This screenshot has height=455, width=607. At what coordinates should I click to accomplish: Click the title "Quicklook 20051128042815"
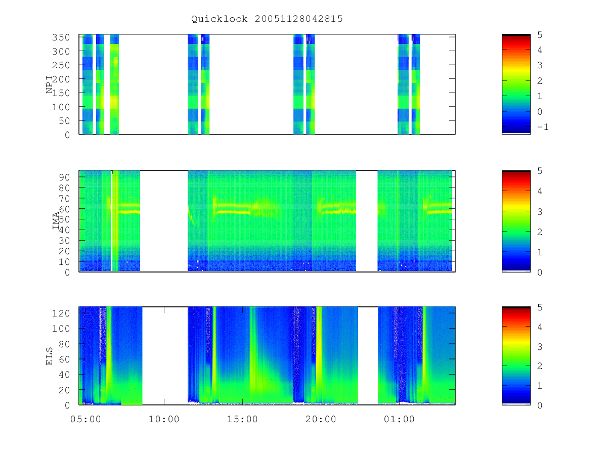[x=267, y=19]
